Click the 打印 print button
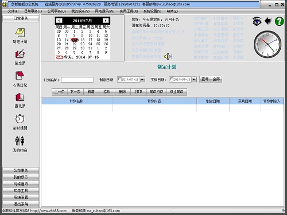 [138, 92]
